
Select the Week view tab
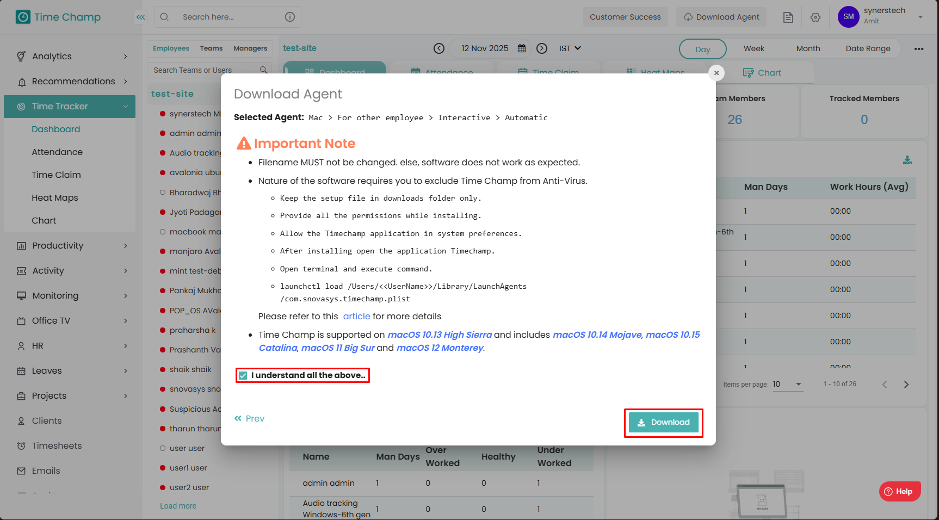point(754,48)
